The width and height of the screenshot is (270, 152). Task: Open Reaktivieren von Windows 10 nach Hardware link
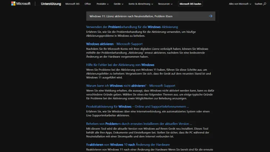(128, 144)
